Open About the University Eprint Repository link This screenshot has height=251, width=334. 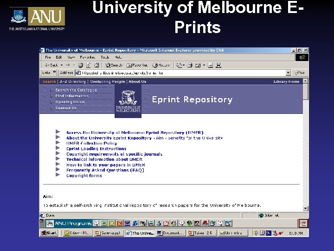point(109,138)
